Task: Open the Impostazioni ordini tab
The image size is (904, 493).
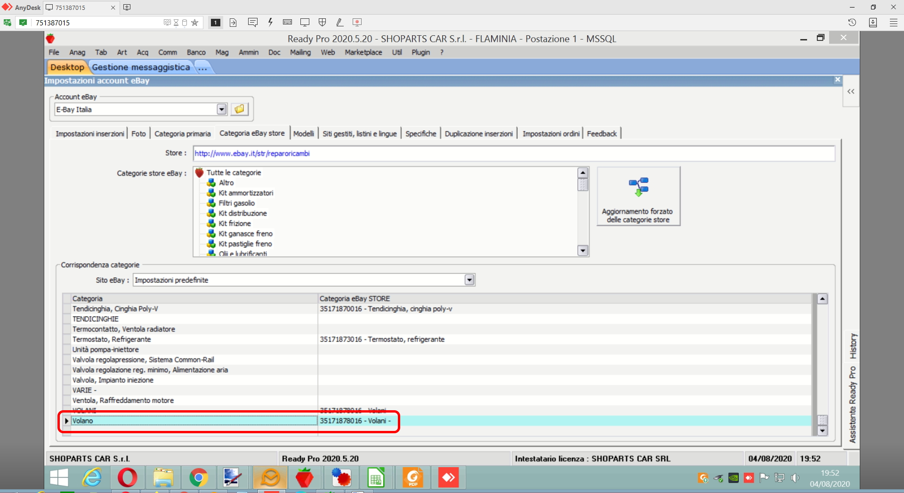Action: pyautogui.click(x=551, y=134)
